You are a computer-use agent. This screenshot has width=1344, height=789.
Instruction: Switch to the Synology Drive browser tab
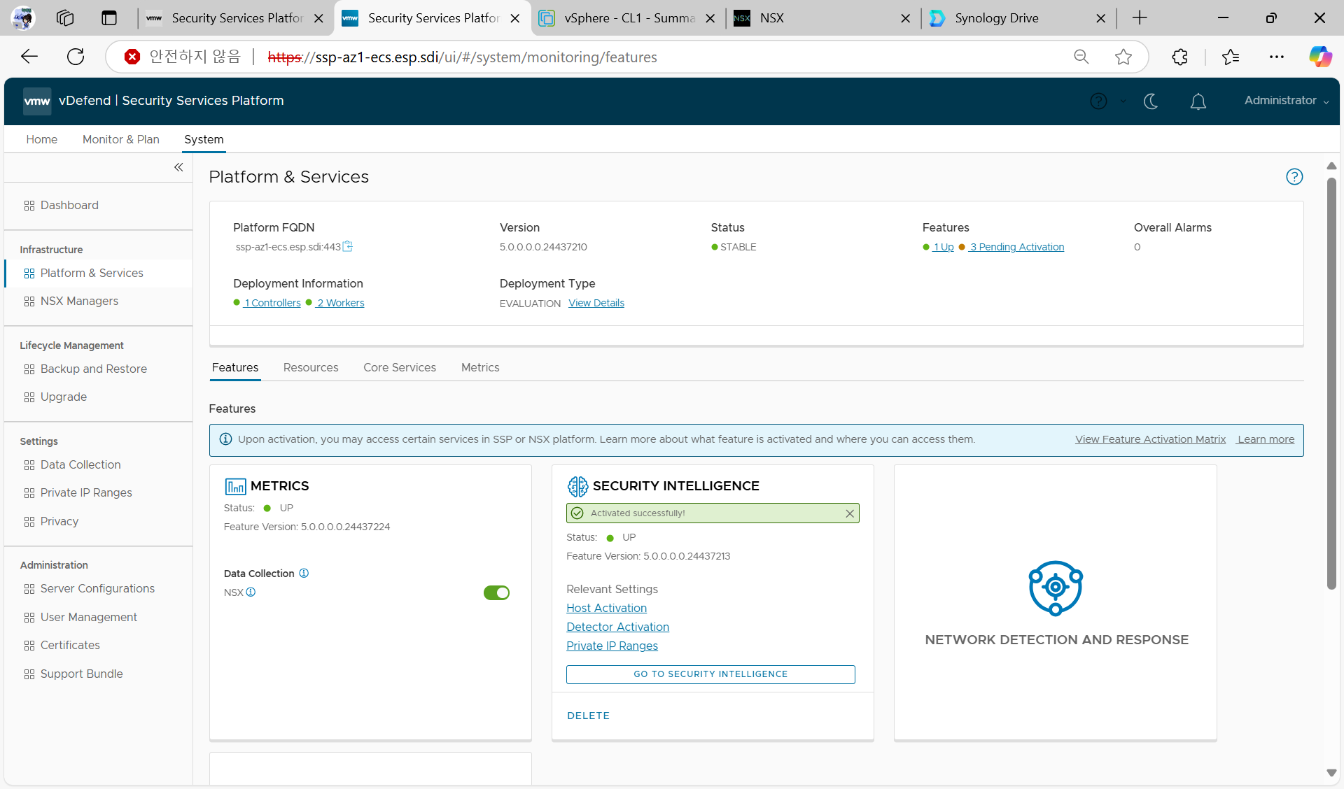click(1018, 18)
